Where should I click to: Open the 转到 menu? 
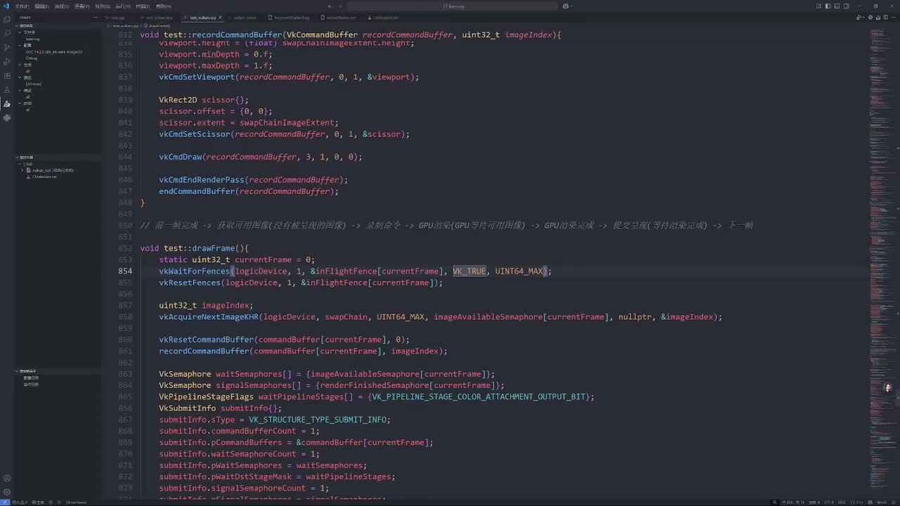pos(103,6)
